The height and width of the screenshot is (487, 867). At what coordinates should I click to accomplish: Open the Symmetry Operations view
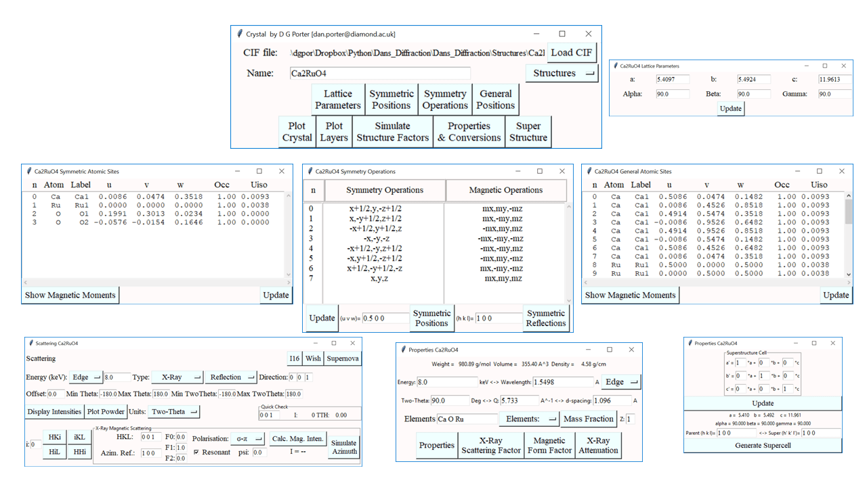click(x=444, y=99)
